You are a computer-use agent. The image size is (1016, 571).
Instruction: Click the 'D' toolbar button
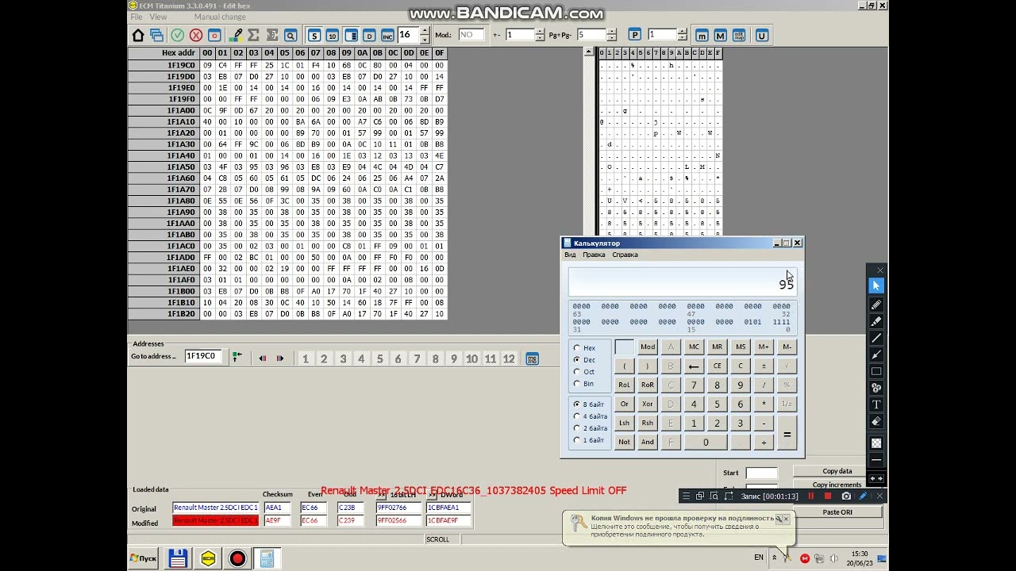point(369,36)
